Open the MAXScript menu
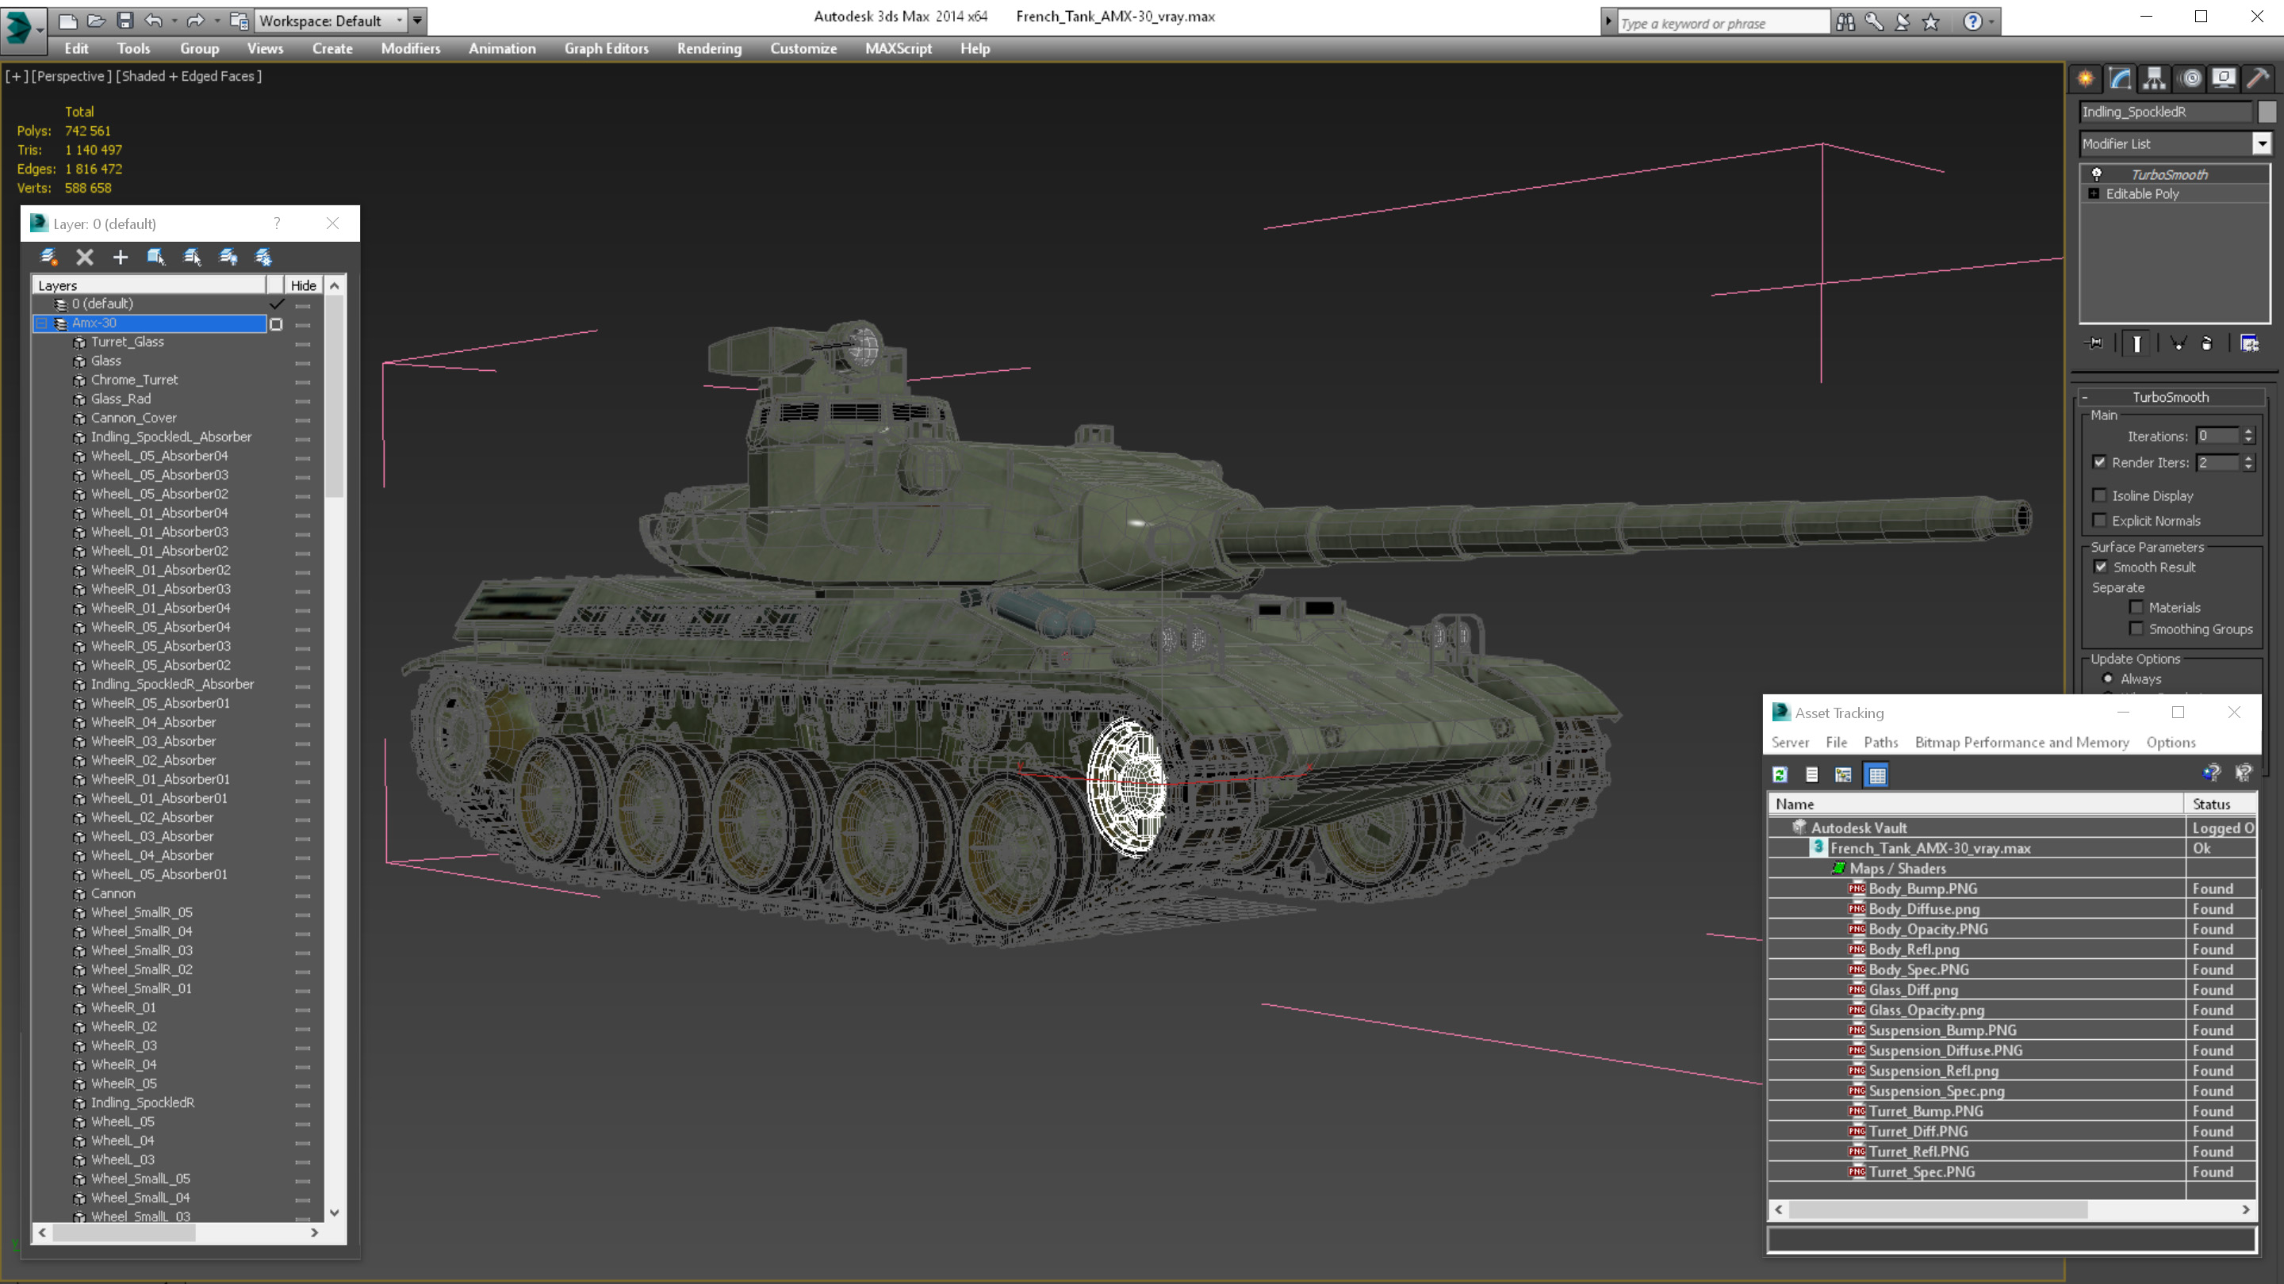Viewport: 2284px width, 1284px height. (899, 48)
